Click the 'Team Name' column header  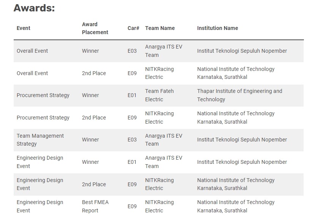[x=160, y=28]
